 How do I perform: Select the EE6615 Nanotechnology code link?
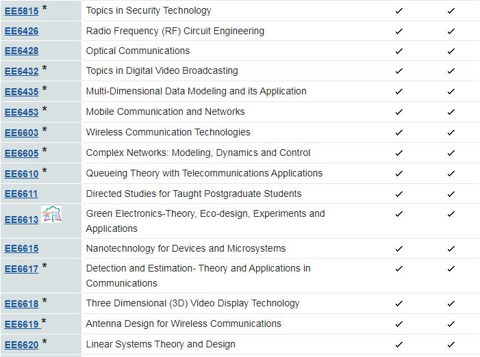pyautogui.click(x=21, y=248)
